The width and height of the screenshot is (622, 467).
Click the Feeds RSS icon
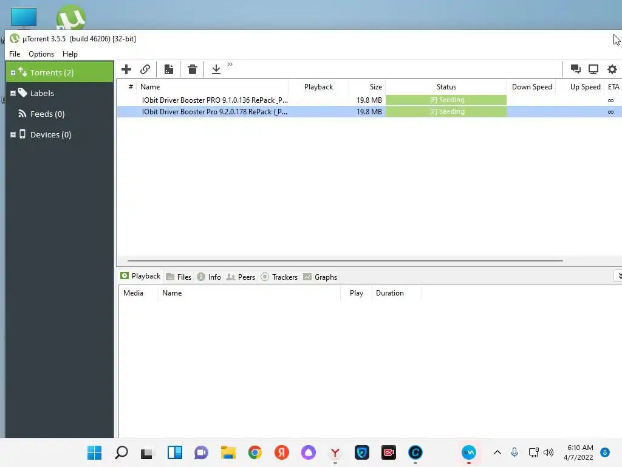coord(22,114)
